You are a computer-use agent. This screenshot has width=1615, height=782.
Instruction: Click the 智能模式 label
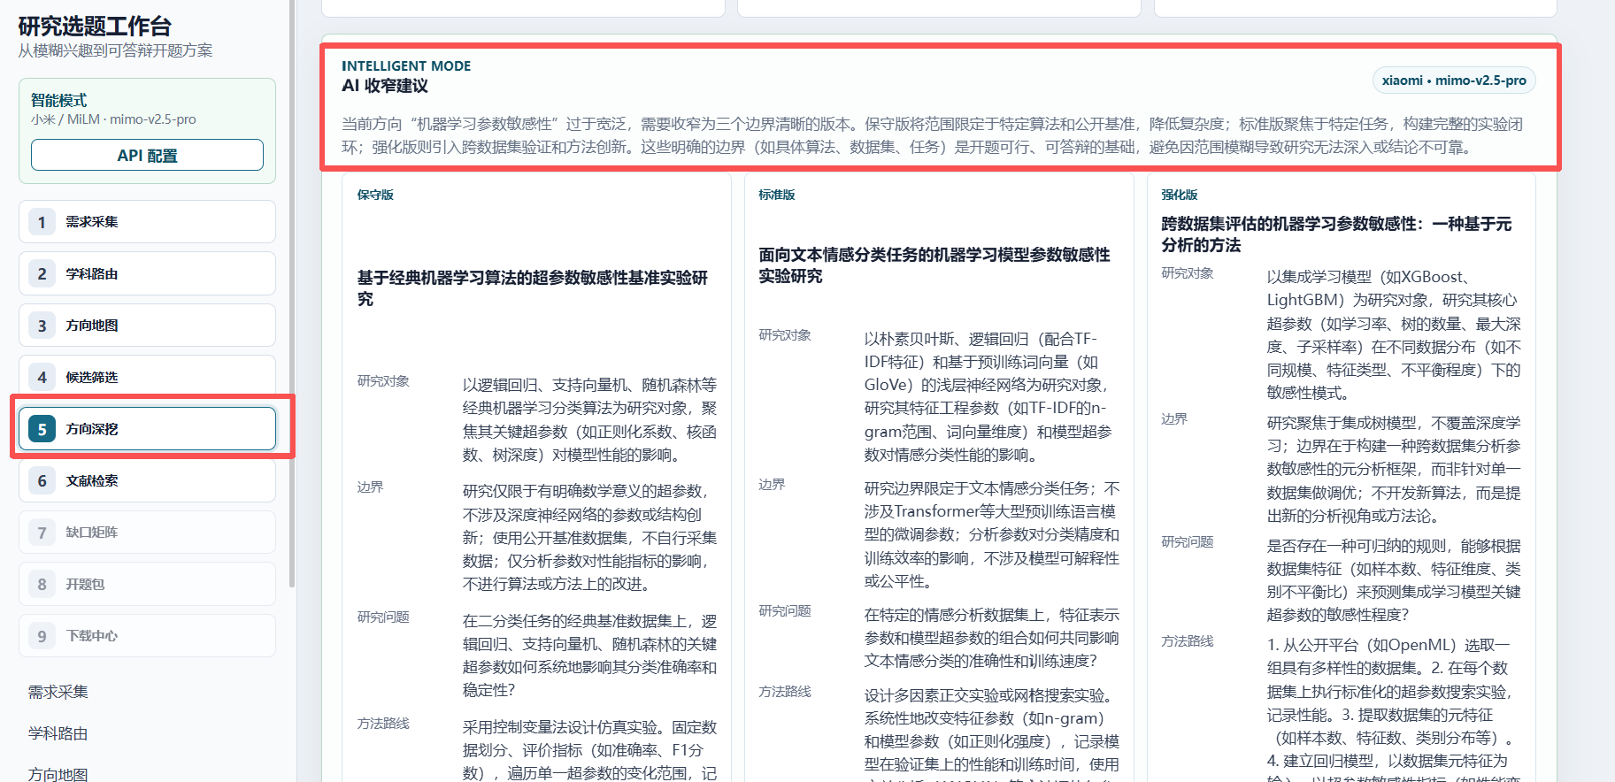pyautogui.click(x=59, y=100)
